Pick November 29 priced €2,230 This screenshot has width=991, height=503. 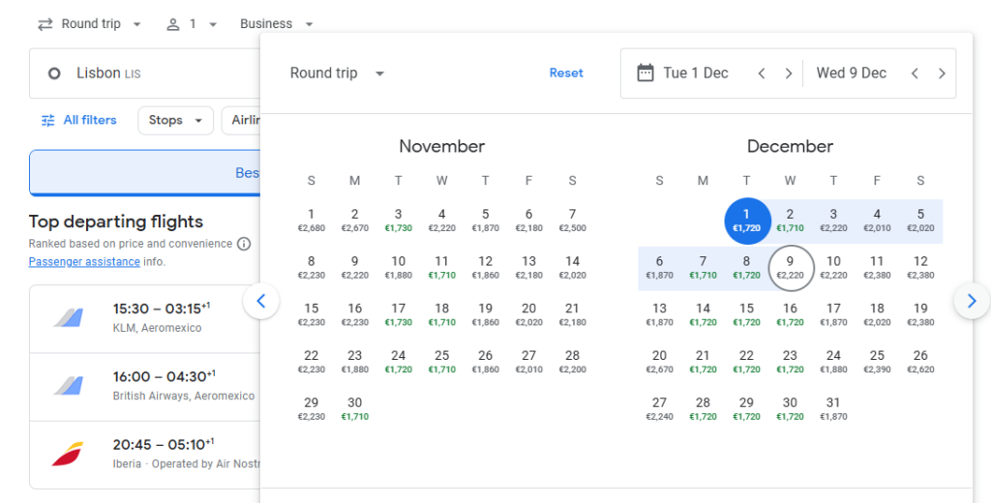(311, 409)
